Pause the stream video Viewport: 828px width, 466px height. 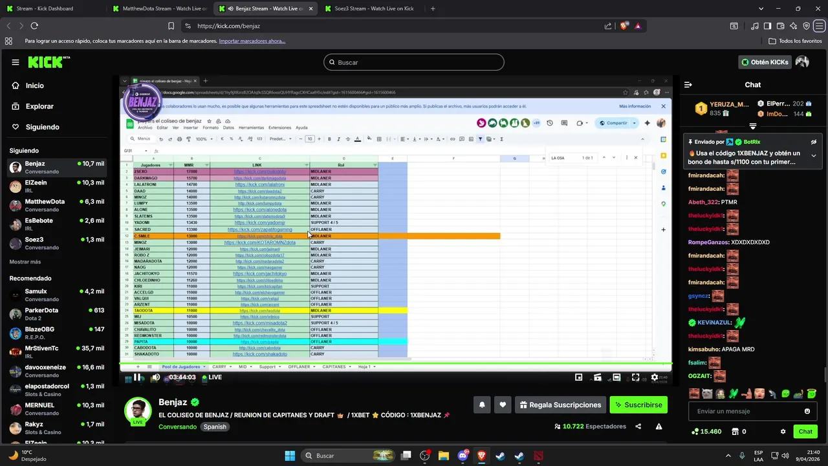(x=137, y=377)
